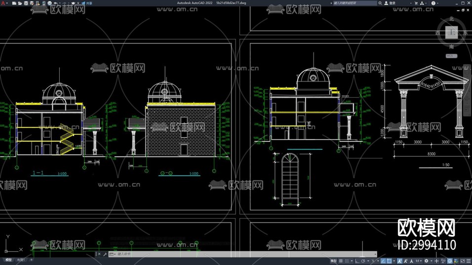Click the Share (共享) button

87,3
